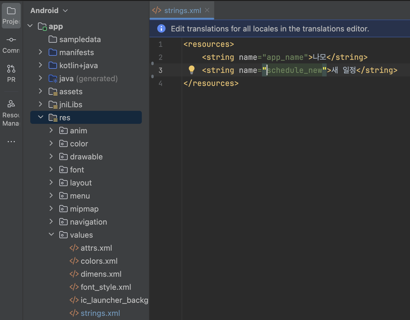Image resolution: width=410 pixels, height=320 pixels.
Task: Expand the menu folder
Action: (x=51, y=196)
